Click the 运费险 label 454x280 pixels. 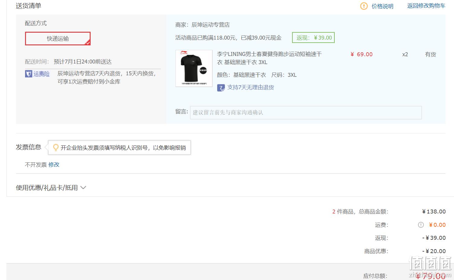[x=41, y=74]
